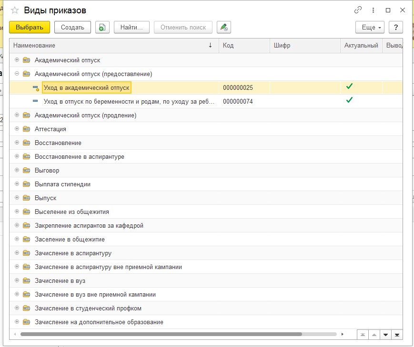
Task: Click Актуальный column header
Action: click(361, 45)
